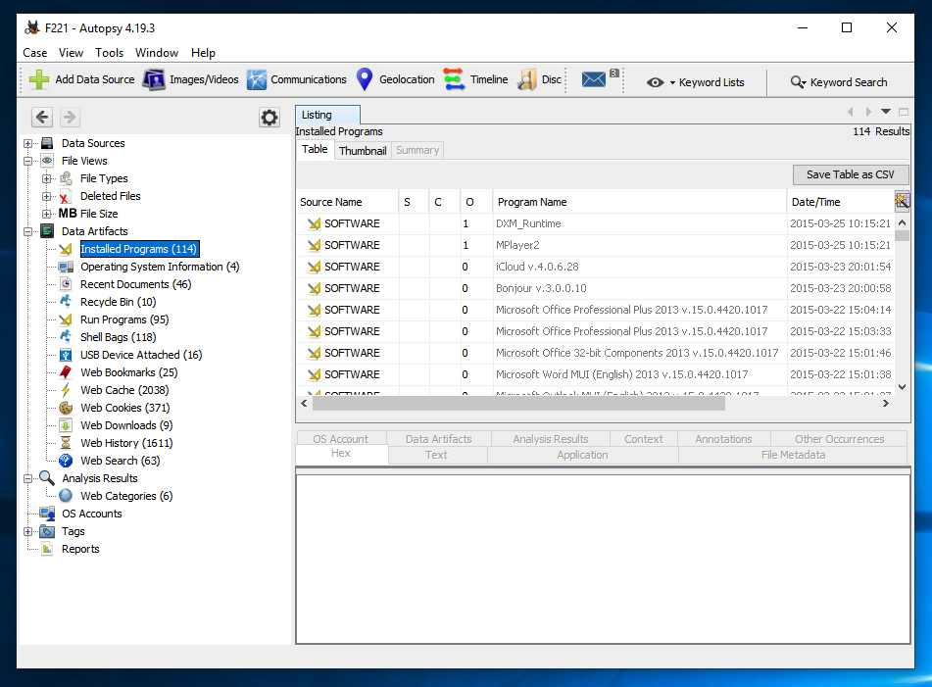Go back with the left arrow

point(42,117)
